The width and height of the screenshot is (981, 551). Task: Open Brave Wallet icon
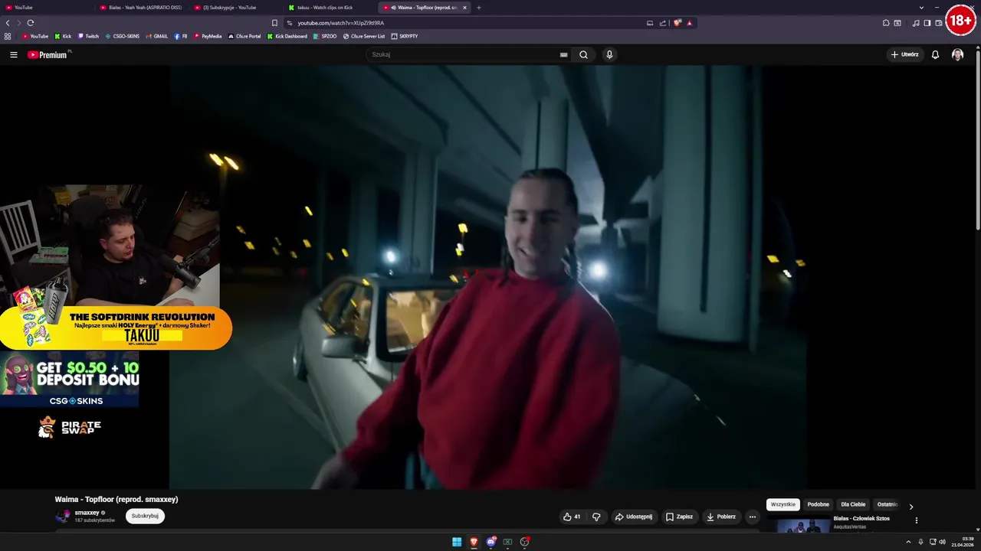[938, 23]
